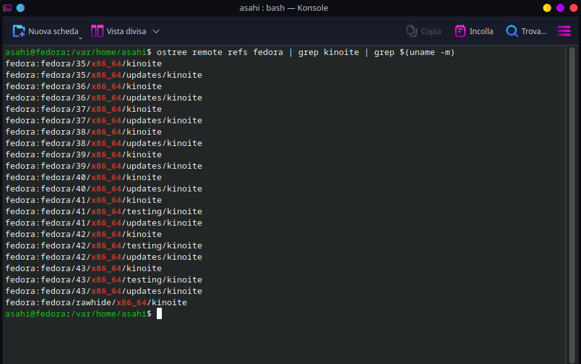Click the cursor at the bottom prompt
581x364 pixels.
[159, 313]
